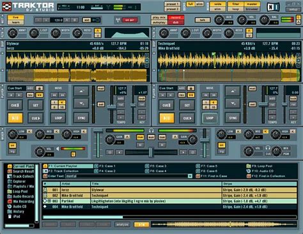Select track 001 Jerzz Stylewar row
303x234 pixels.
[x=169, y=190]
